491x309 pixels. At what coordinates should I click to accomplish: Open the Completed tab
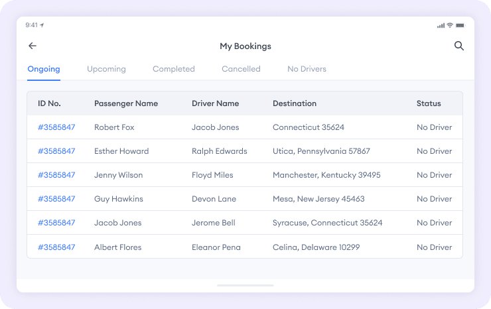pyautogui.click(x=174, y=69)
